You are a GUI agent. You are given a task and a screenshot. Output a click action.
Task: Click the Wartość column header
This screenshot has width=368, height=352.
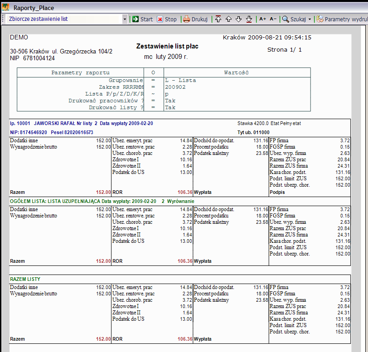[236, 72]
